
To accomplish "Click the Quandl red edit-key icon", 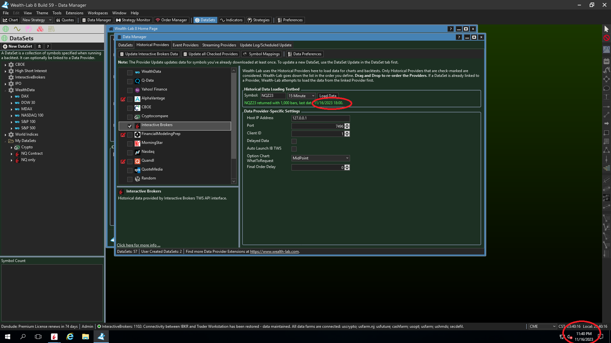I will pos(123,161).
